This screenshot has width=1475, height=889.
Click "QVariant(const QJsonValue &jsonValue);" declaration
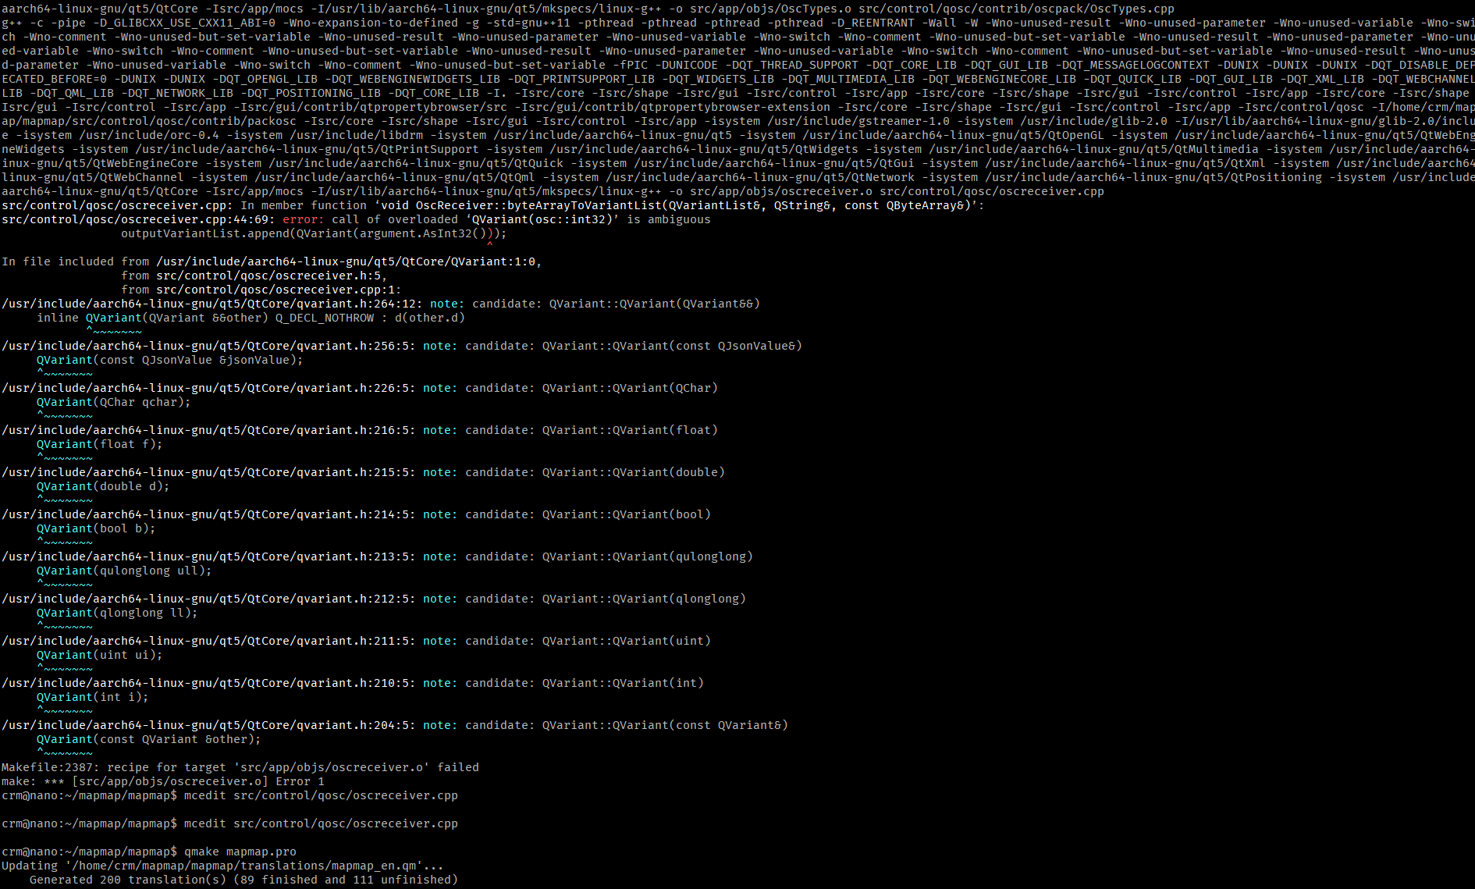click(169, 360)
